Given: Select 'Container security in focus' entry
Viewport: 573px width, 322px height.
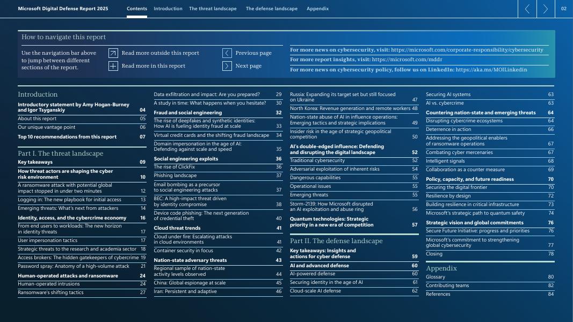Looking at the screenshot, I should (218, 251).
